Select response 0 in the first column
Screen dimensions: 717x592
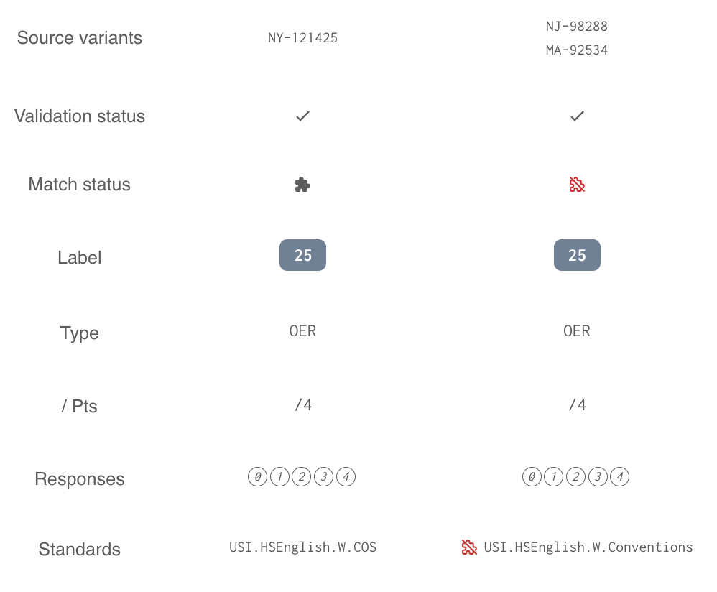tap(257, 477)
